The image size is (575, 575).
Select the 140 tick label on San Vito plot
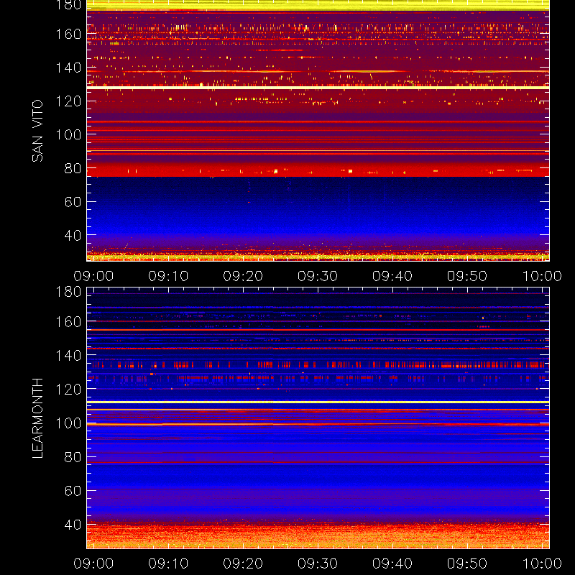click(68, 68)
